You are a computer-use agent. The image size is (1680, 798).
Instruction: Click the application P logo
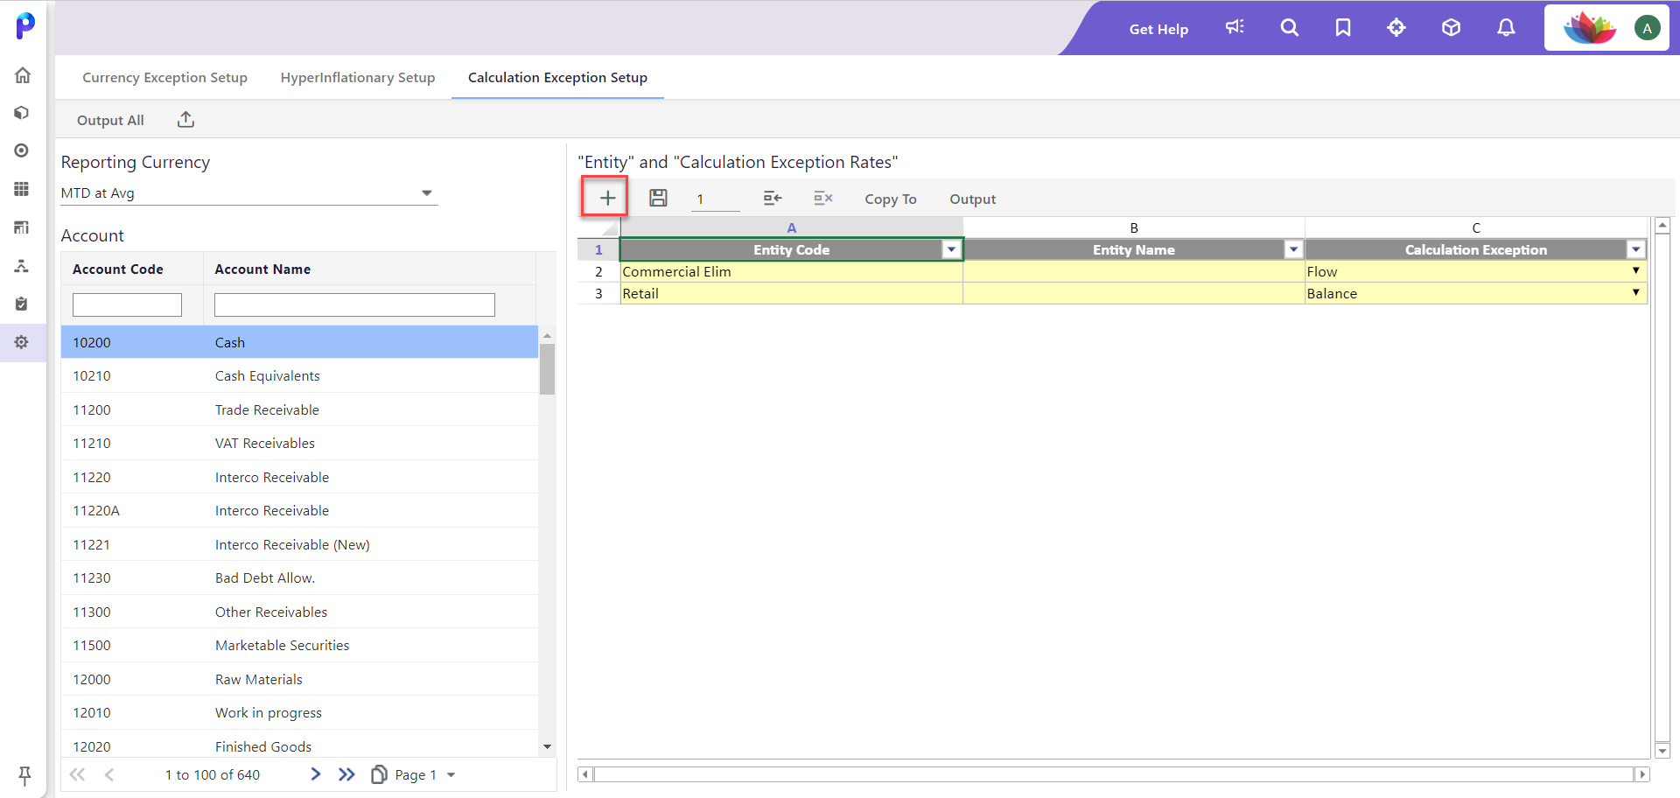click(25, 25)
